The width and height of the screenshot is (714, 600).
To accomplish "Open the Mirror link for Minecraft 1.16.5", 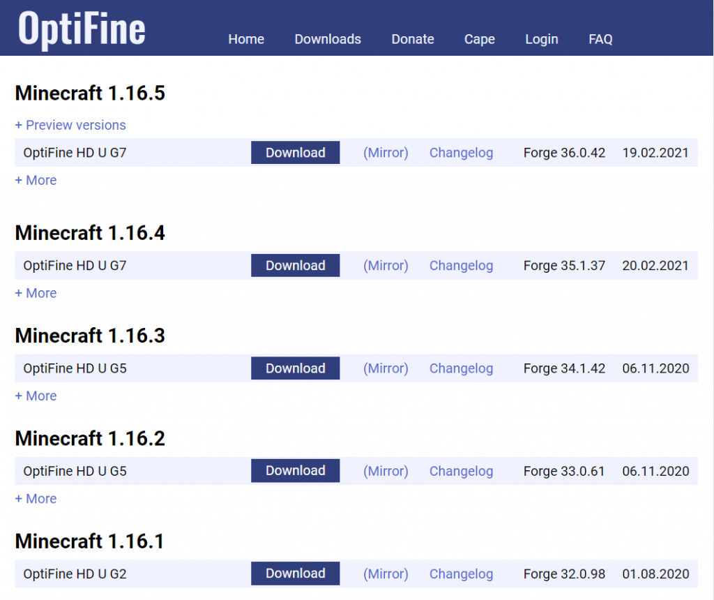I will point(386,153).
